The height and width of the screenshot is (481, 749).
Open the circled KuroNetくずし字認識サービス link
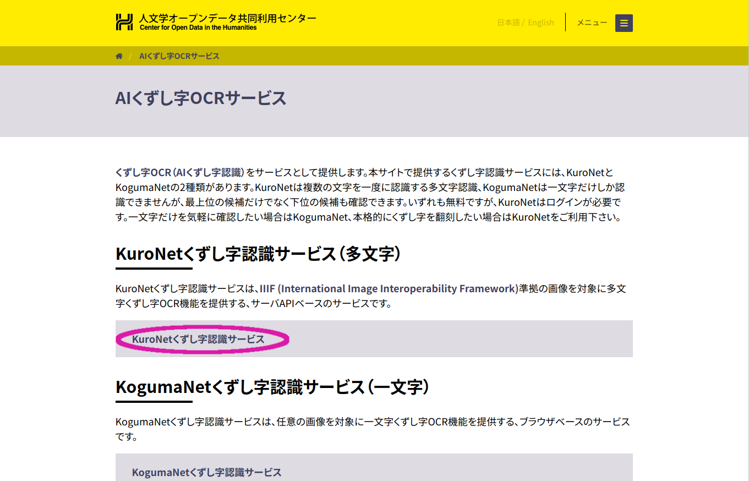point(198,340)
